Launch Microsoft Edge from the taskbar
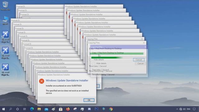Image resolution: width=199 pixels, height=112 pixels. pos(32,109)
